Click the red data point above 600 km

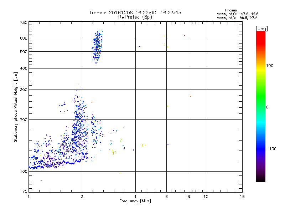coord(185,36)
